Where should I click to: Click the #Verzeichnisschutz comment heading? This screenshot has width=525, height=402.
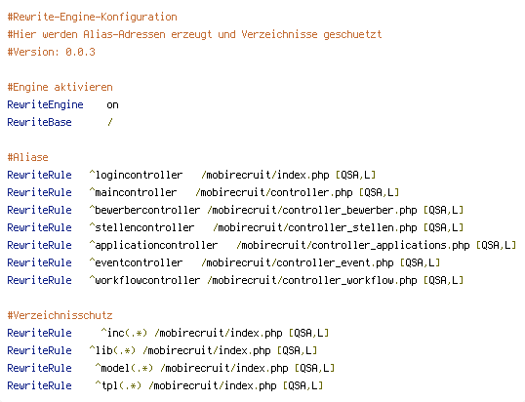(60, 315)
